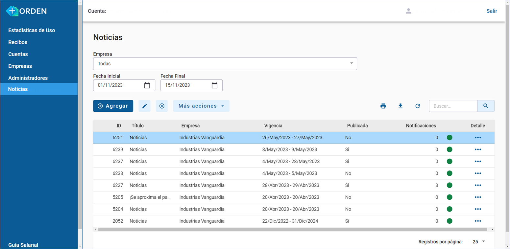The width and height of the screenshot is (510, 249).
Task: Click the user profile icon
Action: pos(408,11)
